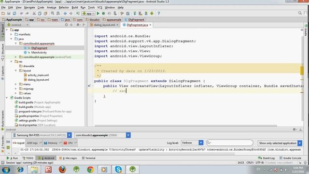This screenshot has width=309, height=174.
Task: Click the Windows Start button
Action: 6,170
